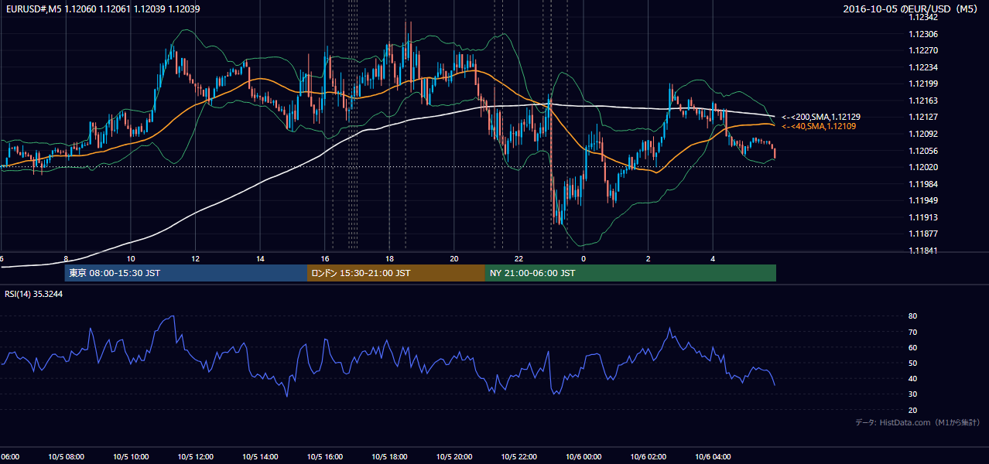The image size is (989, 464).
Task: Click hour tick 14 under the price chart
Action: coord(260,258)
